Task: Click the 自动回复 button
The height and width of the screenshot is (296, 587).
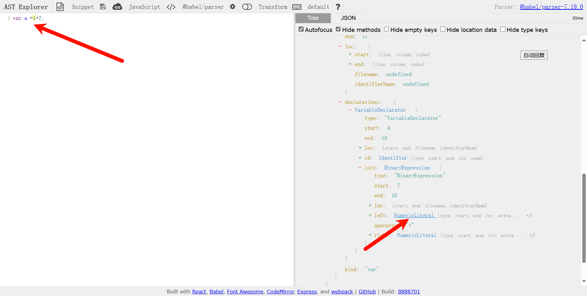Action: click(x=534, y=55)
